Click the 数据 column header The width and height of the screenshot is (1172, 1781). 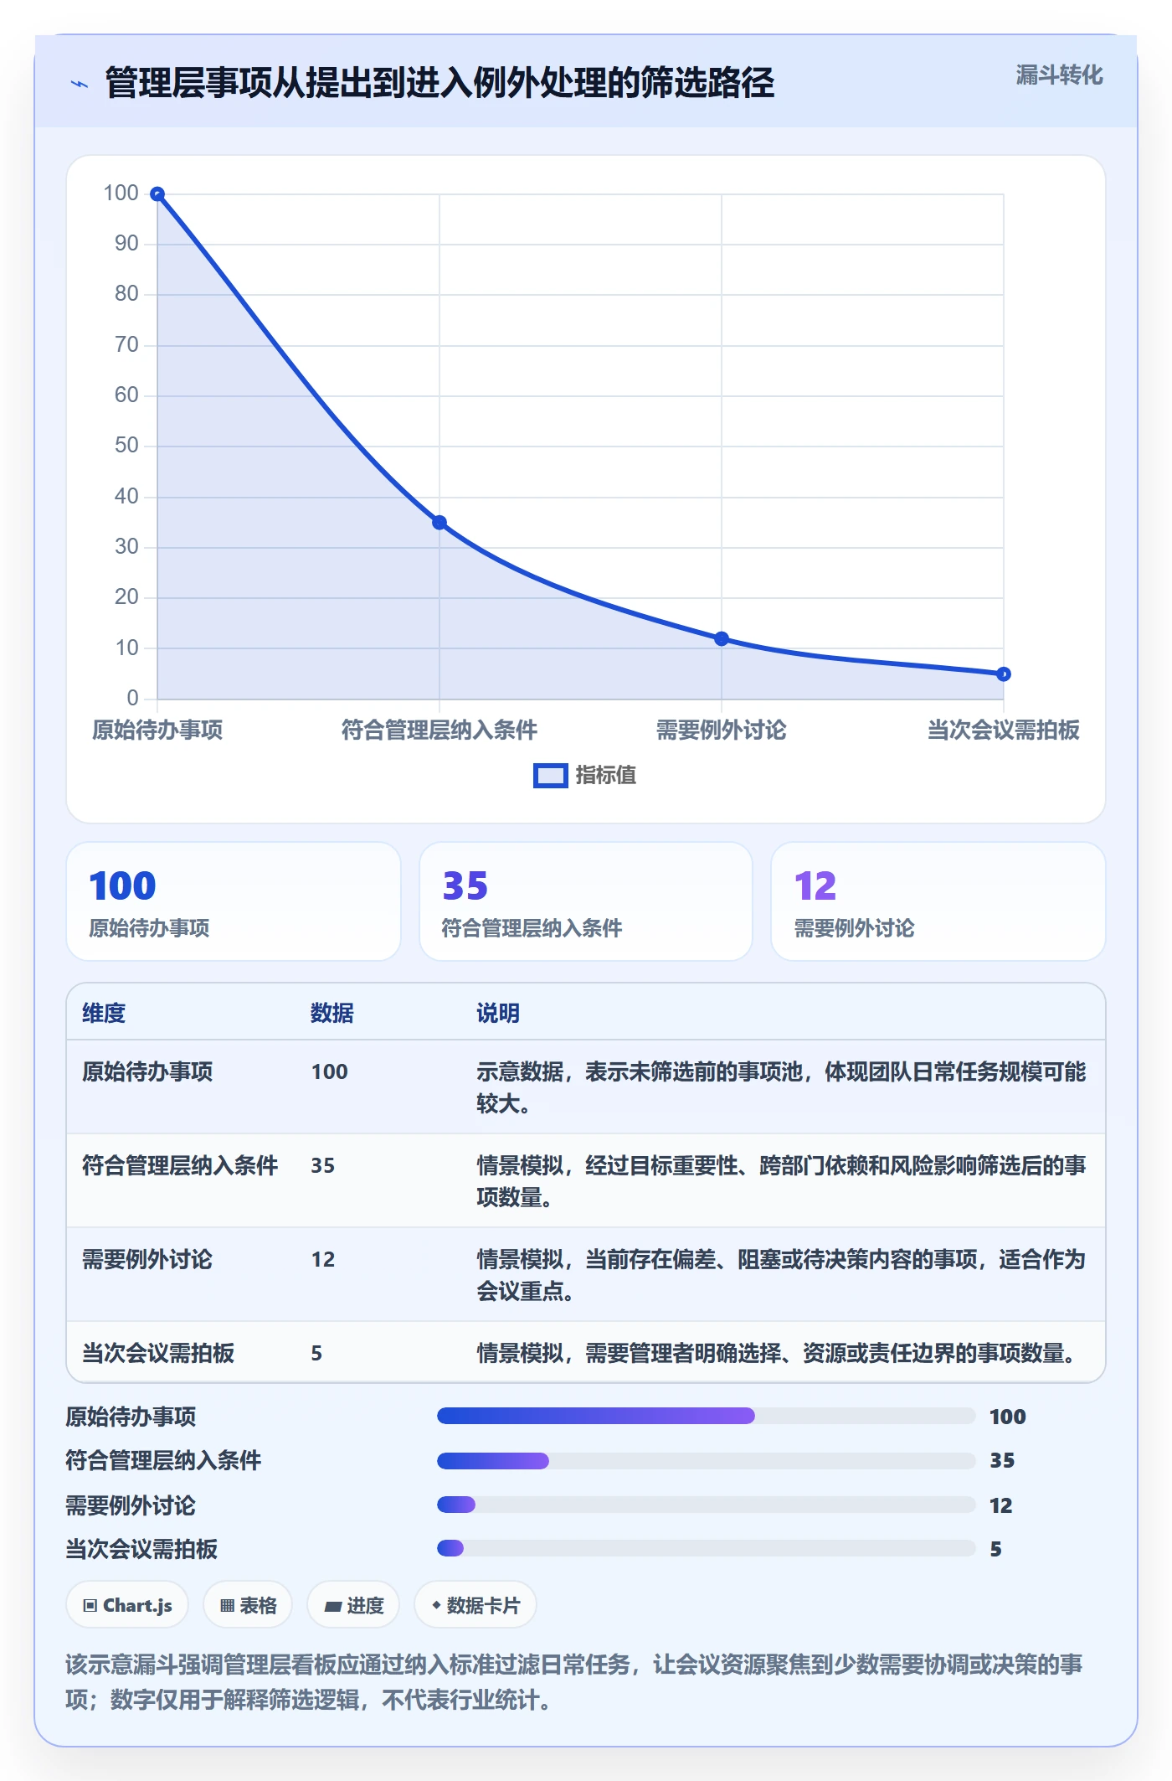click(x=332, y=1013)
